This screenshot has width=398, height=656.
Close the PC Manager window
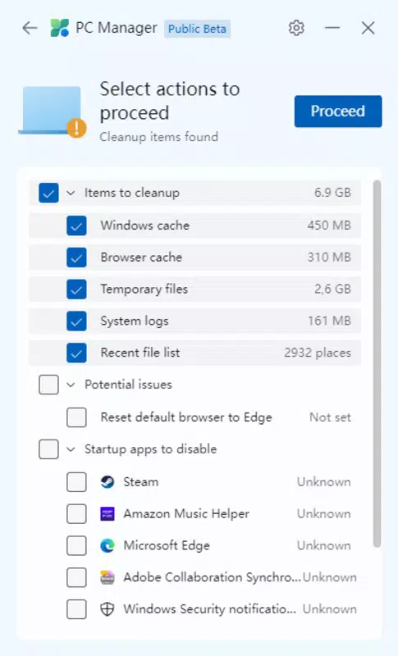coord(368,28)
